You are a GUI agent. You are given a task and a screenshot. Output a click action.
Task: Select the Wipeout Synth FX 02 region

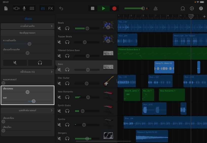[152, 136]
